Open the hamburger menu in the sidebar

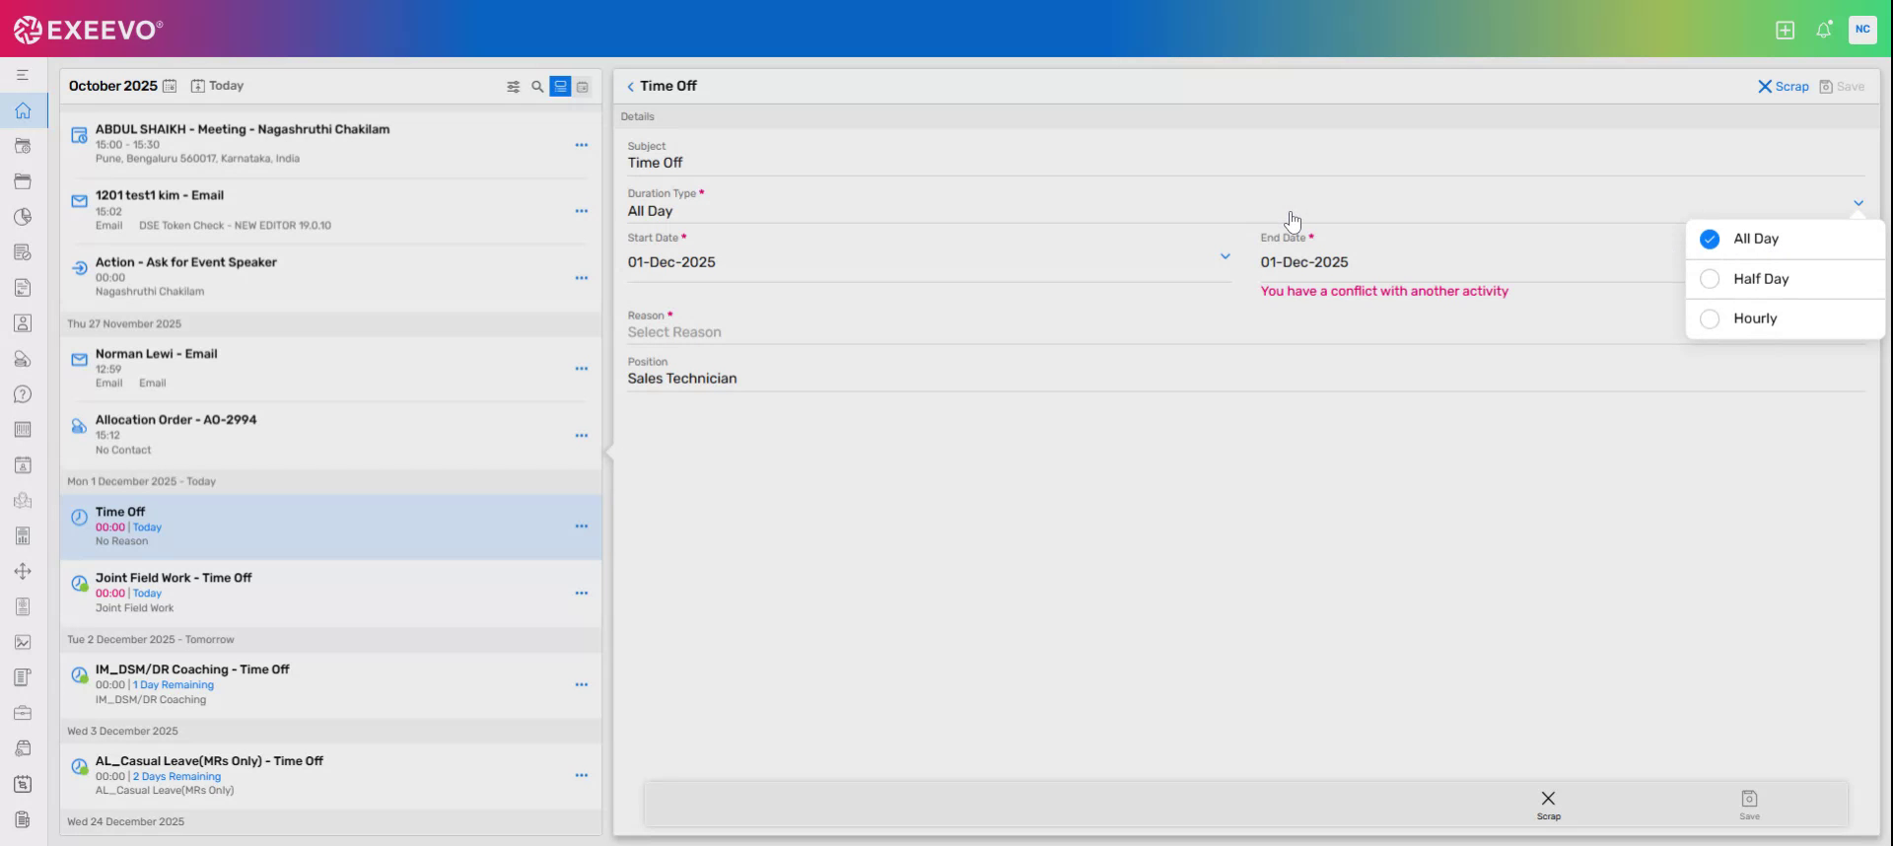coord(23,75)
